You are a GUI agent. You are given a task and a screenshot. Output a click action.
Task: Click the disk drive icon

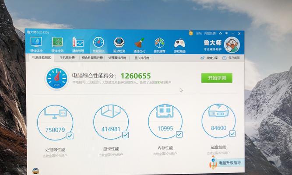[218, 111]
